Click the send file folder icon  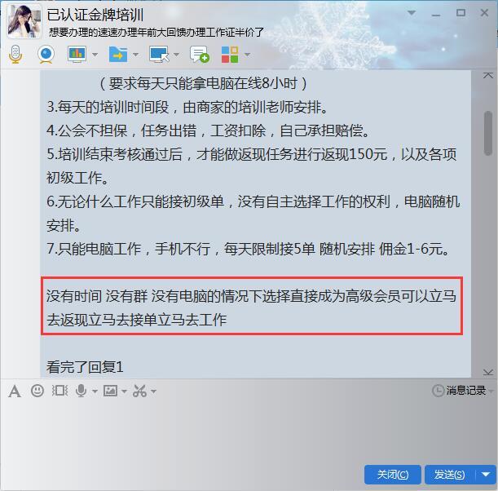118,55
